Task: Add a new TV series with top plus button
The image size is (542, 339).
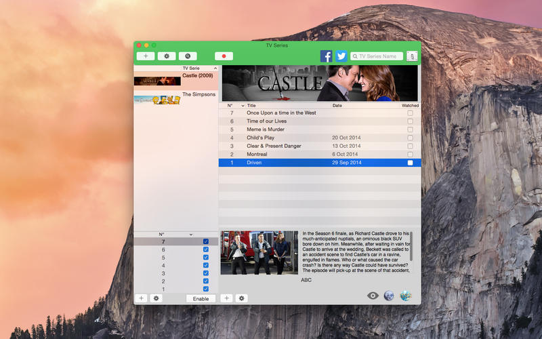Action: click(145, 56)
